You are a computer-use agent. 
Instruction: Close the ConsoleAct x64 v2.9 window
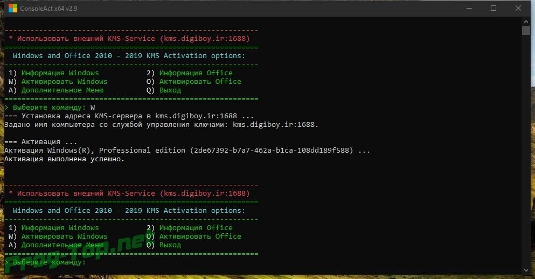tap(518, 8)
